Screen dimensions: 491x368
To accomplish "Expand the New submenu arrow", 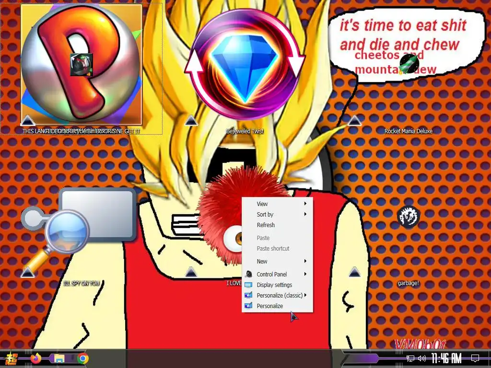I will point(305,261).
